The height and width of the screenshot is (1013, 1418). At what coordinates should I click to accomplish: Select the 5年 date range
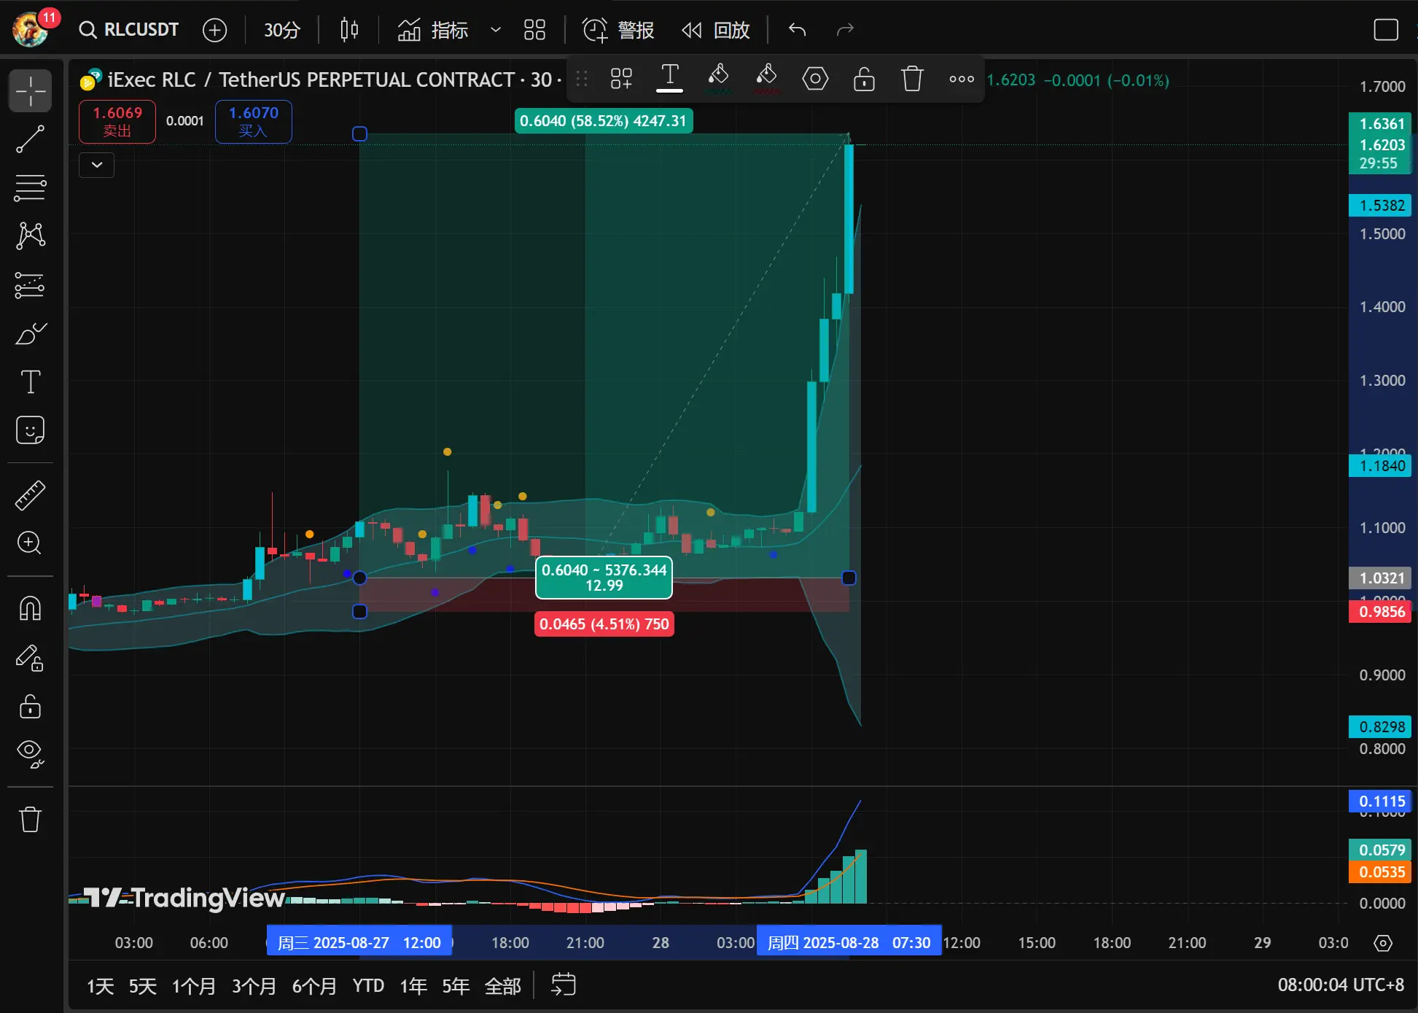[x=456, y=986]
